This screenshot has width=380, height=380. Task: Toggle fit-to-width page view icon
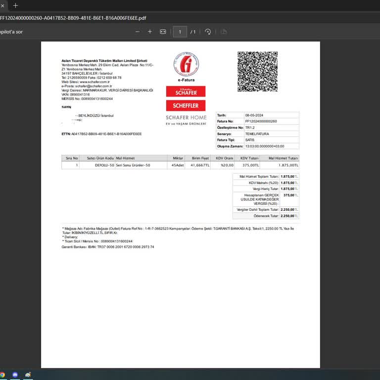click(x=163, y=32)
